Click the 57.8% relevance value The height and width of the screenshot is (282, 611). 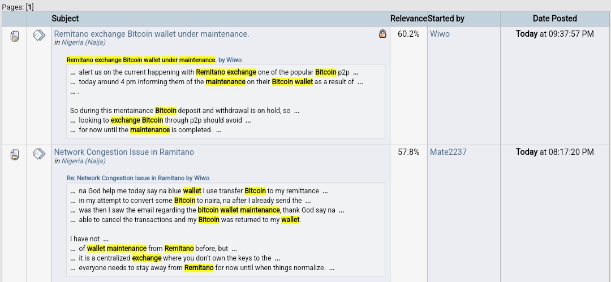tap(408, 152)
